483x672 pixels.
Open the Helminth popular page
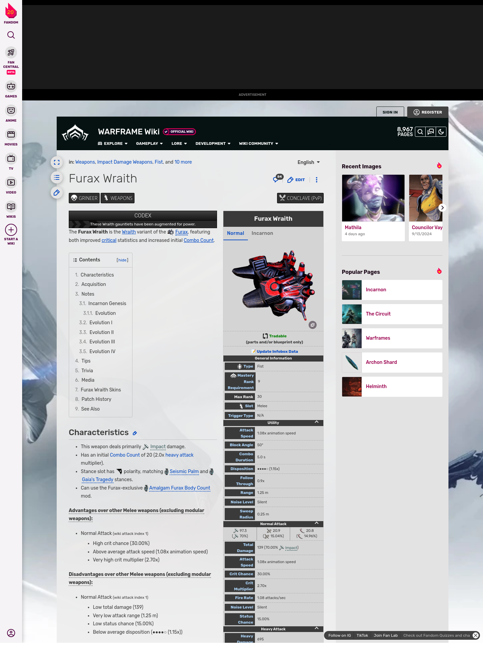tap(392, 387)
